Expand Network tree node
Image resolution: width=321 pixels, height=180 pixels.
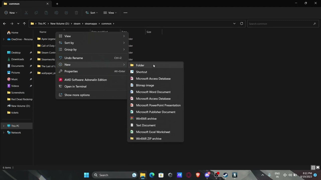click(4, 132)
